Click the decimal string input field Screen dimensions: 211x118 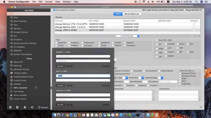83,95
